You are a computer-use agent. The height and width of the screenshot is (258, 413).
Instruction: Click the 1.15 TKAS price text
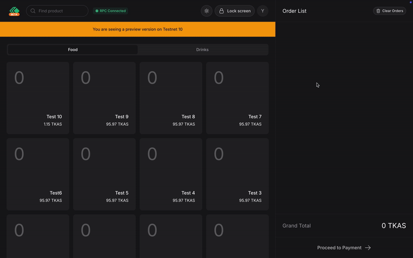coord(53,124)
